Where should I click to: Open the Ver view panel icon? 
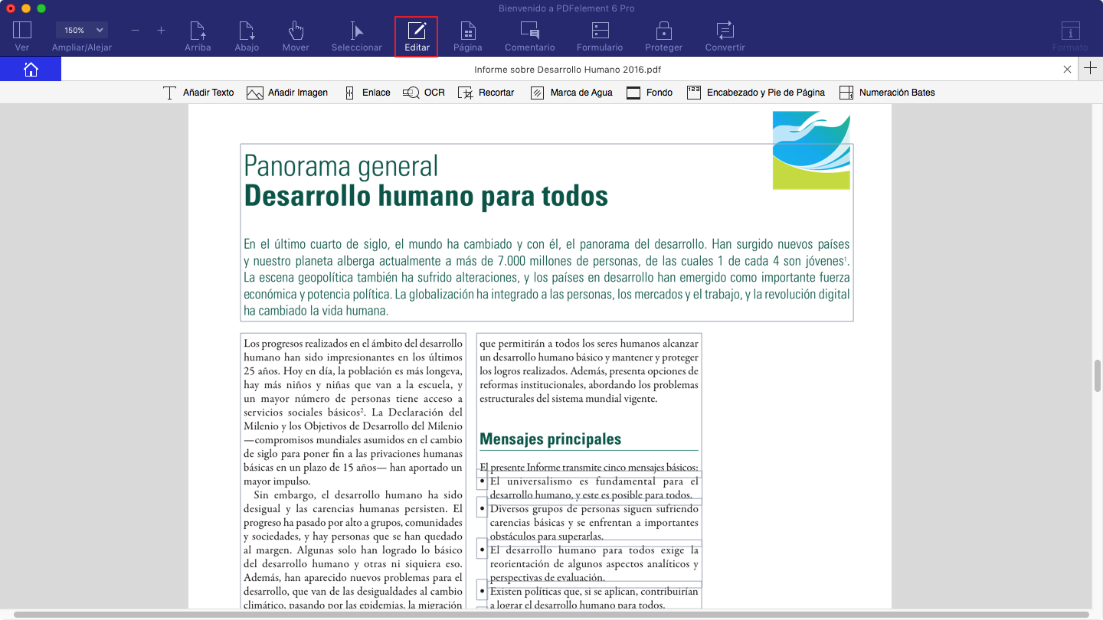pos(22,31)
